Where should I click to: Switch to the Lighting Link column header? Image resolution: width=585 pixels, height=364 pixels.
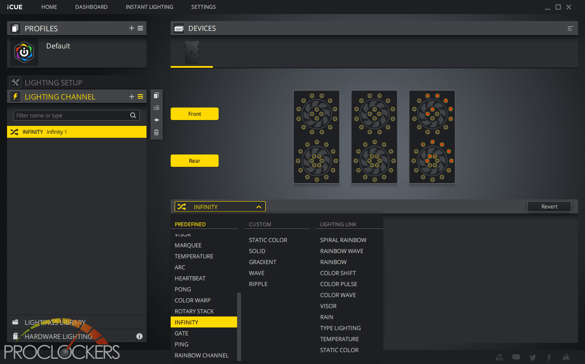[x=338, y=224]
